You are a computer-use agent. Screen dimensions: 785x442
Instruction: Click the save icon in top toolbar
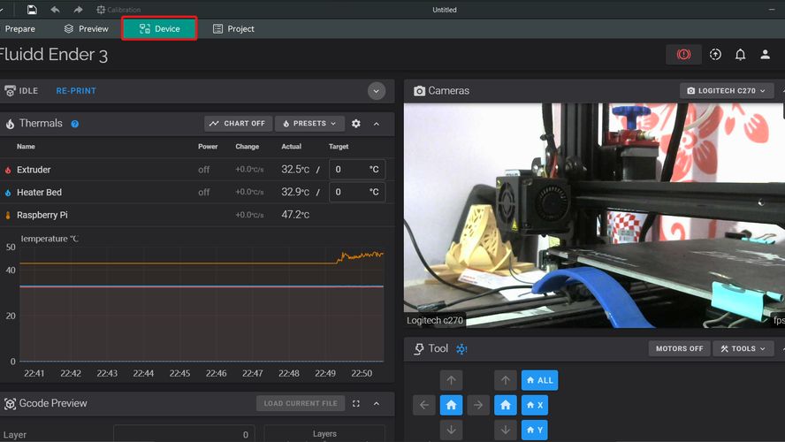pyautogui.click(x=32, y=10)
